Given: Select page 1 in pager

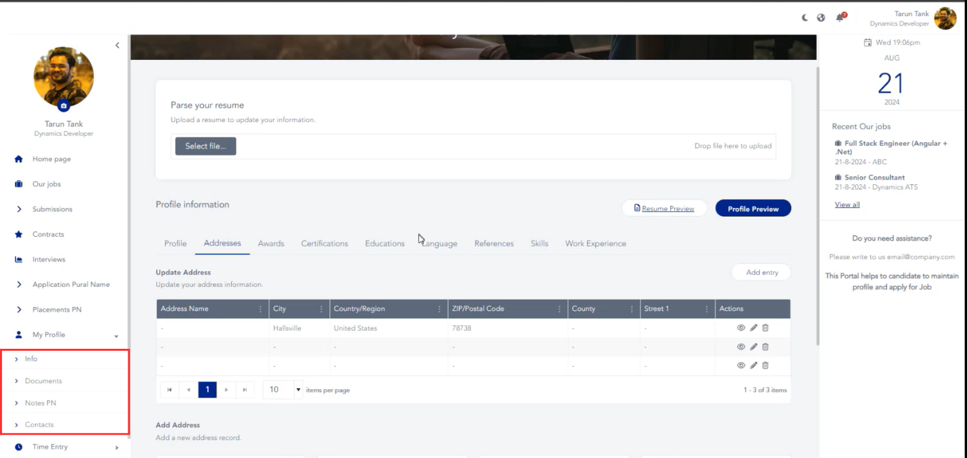Looking at the screenshot, I should click(207, 390).
